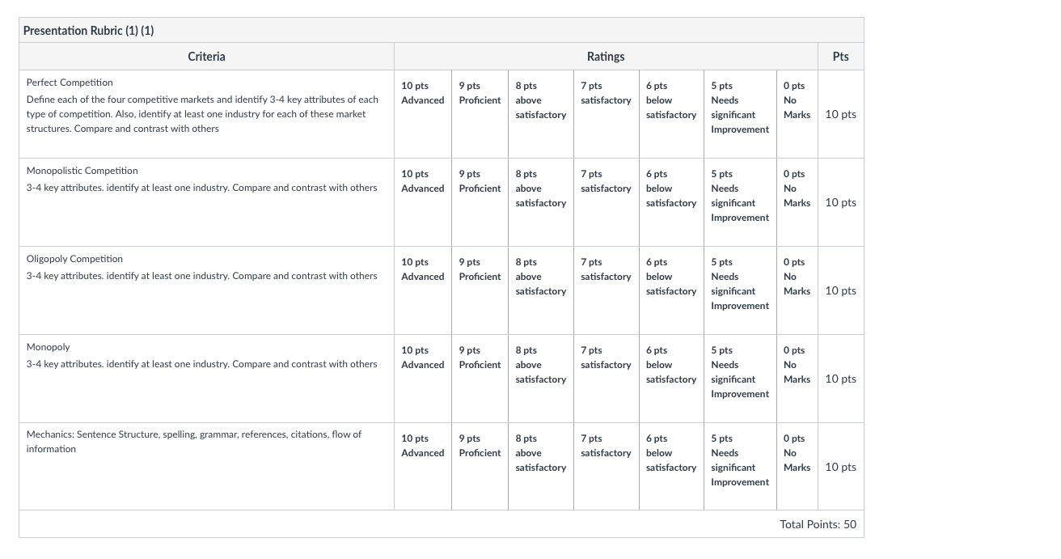Select 10 pts Advanced for Monopoly
The width and height of the screenshot is (1061, 559).
422,379
